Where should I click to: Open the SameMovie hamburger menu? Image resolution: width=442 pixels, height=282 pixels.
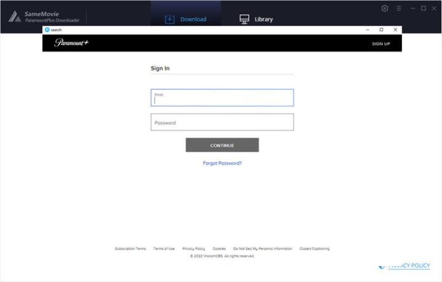pyautogui.click(x=399, y=9)
